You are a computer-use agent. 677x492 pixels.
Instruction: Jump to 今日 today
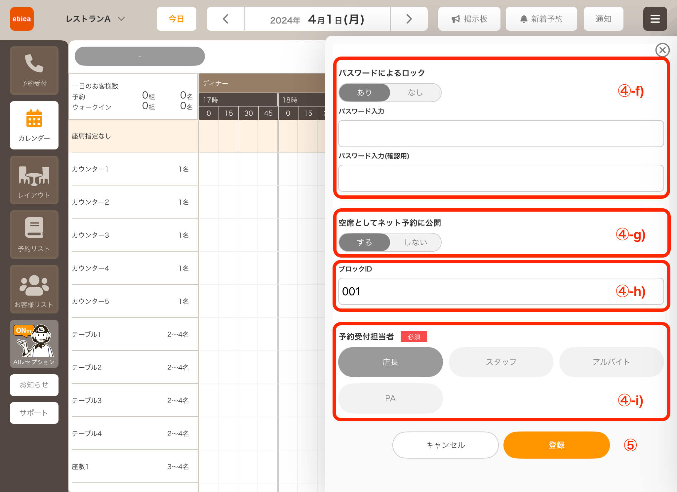[x=176, y=19]
